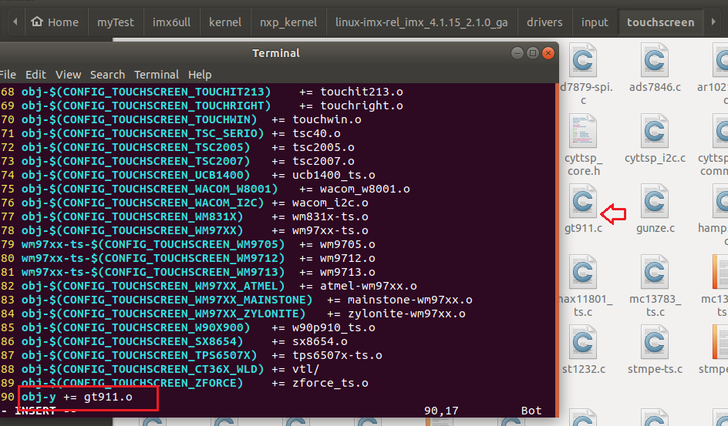
Task: Select the file ending in ax11801_ts.c
Action: click(x=583, y=272)
